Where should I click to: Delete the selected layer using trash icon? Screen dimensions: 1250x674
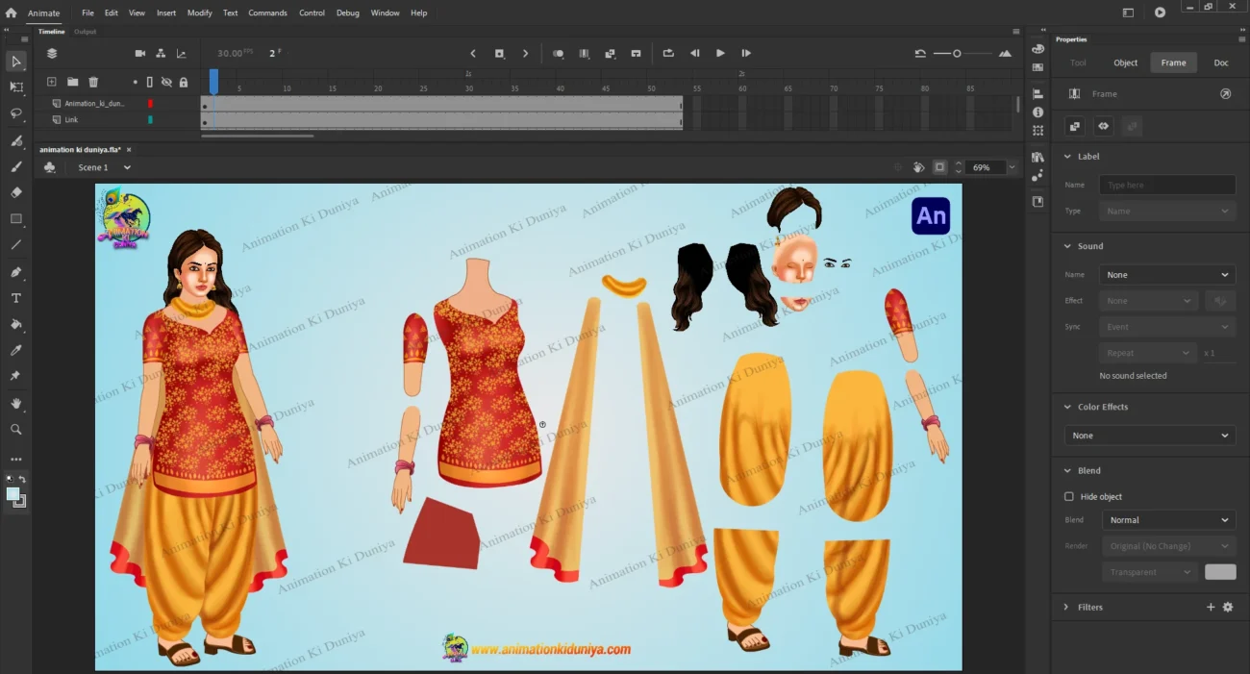[x=93, y=83]
